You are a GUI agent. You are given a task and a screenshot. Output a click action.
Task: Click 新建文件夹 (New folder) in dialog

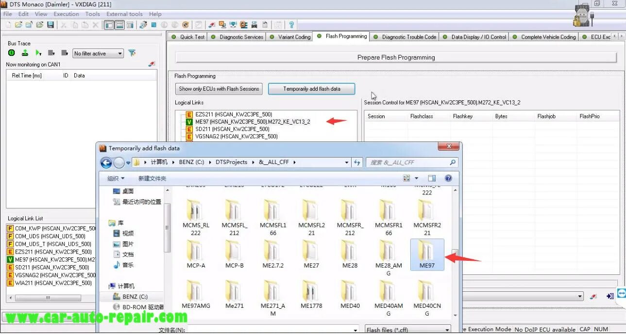pyautogui.click(x=152, y=178)
